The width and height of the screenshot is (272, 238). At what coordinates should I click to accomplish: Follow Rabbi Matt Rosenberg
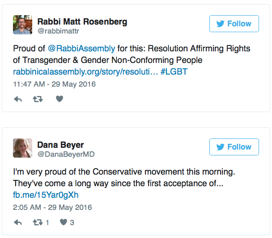[234, 24]
